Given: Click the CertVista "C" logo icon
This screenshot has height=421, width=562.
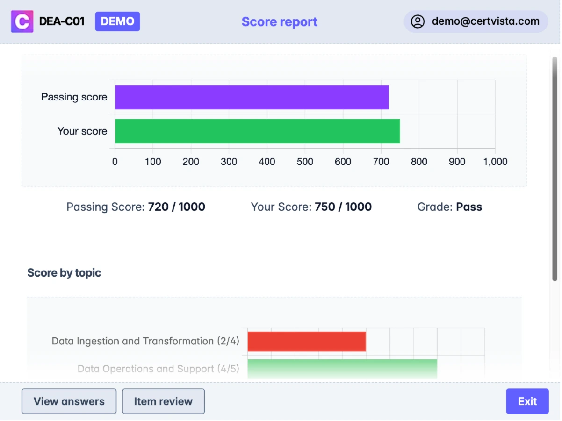Looking at the screenshot, I should tap(22, 21).
